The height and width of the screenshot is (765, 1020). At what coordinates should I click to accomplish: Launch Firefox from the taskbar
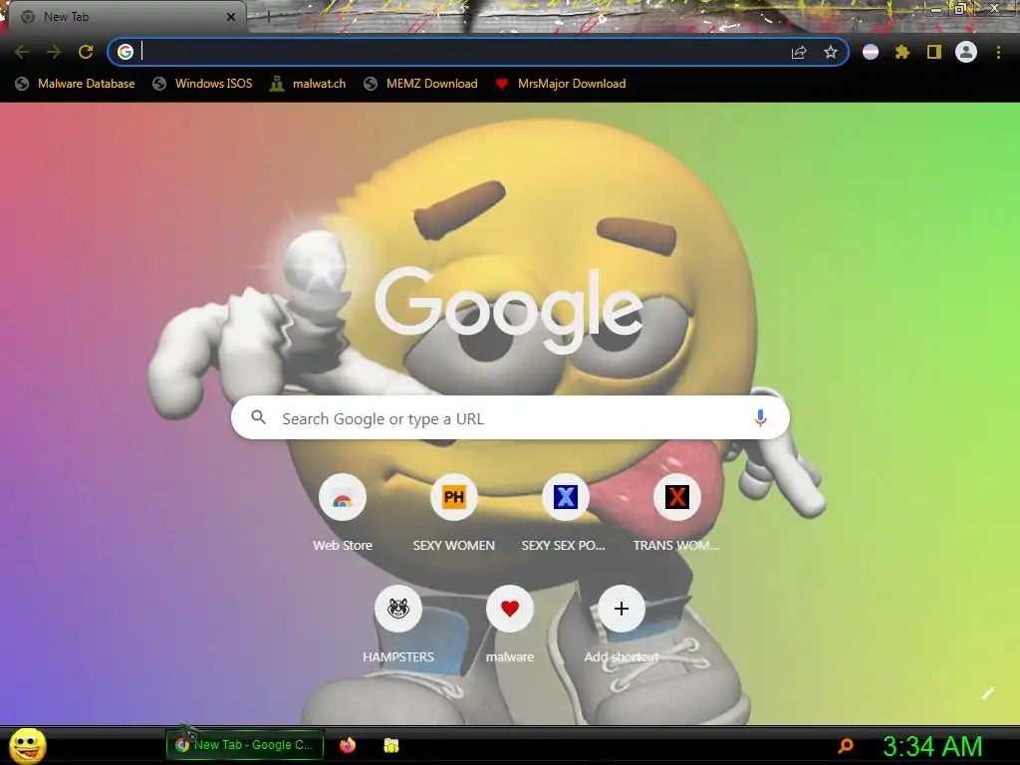pyautogui.click(x=348, y=745)
